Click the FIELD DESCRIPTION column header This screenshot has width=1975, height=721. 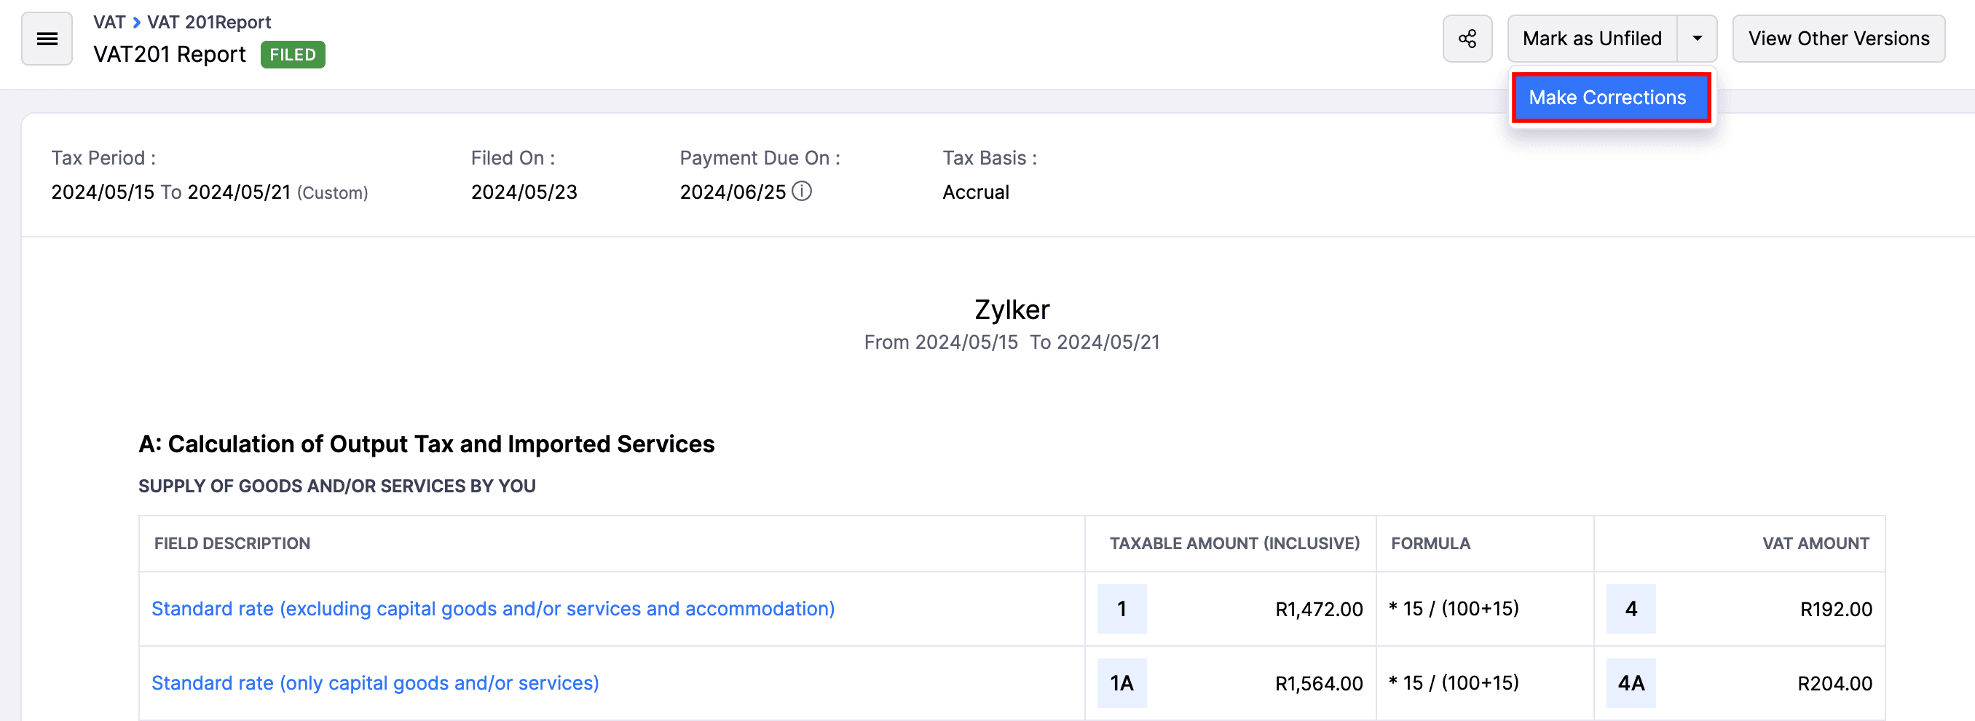232,544
